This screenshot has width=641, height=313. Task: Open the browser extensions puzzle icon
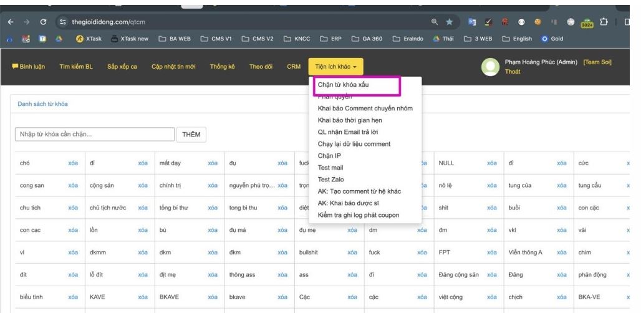point(602,22)
